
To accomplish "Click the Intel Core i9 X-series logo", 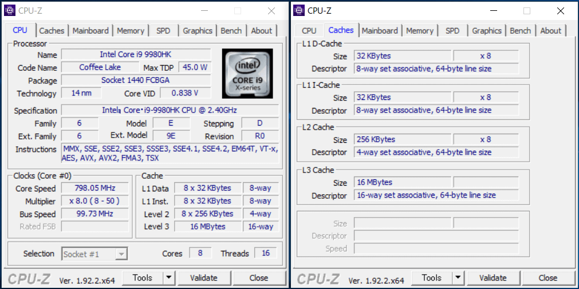I will tap(247, 74).
